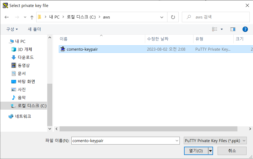Click the 다운로드 blue arrow icon
This screenshot has width=253, height=159.
[x=14, y=57]
